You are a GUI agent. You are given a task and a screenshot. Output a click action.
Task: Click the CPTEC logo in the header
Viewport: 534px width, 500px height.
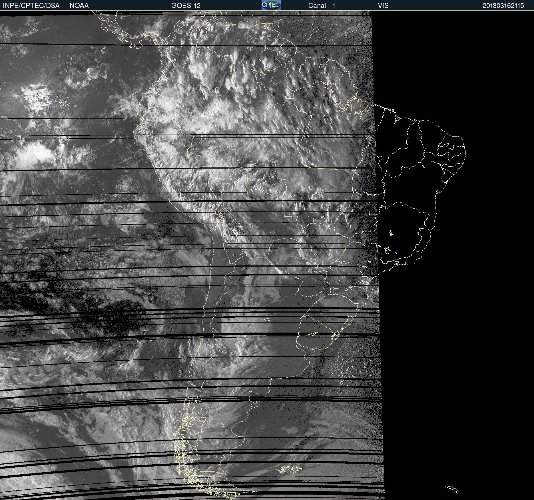point(271,5)
